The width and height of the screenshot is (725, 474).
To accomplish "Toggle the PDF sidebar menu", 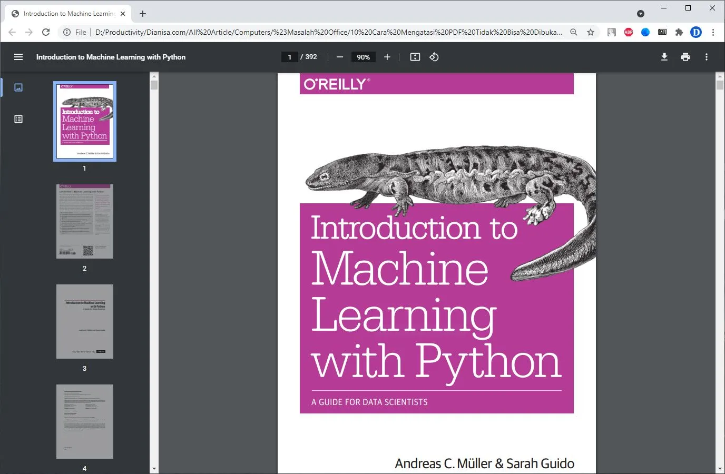I will [18, 57].
